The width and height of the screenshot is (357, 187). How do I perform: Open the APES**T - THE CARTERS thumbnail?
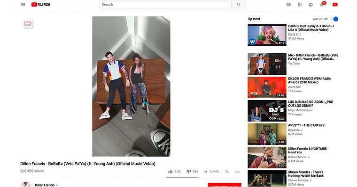click(x=267, y=134)
